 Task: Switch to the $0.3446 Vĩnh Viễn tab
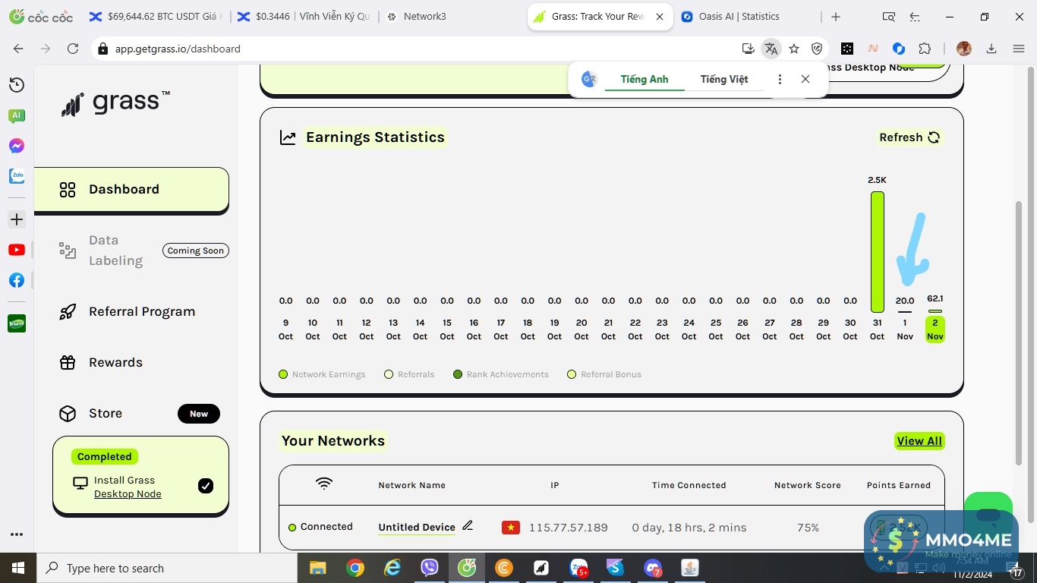304,17
